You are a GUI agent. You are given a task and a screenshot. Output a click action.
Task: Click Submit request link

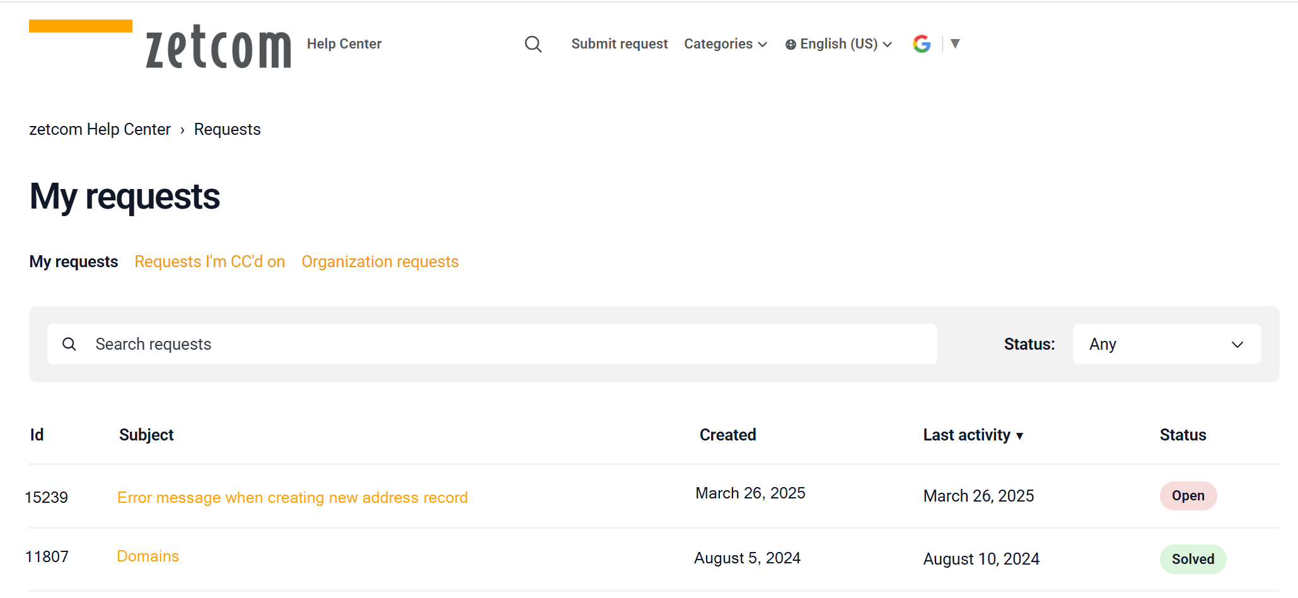point(620,44)
